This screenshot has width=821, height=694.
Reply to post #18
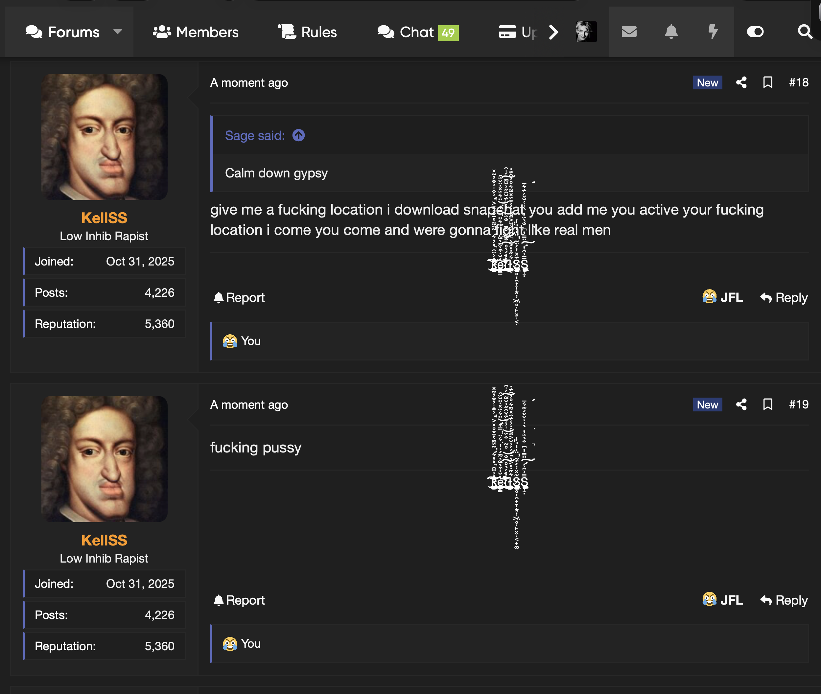coord(784,297)
